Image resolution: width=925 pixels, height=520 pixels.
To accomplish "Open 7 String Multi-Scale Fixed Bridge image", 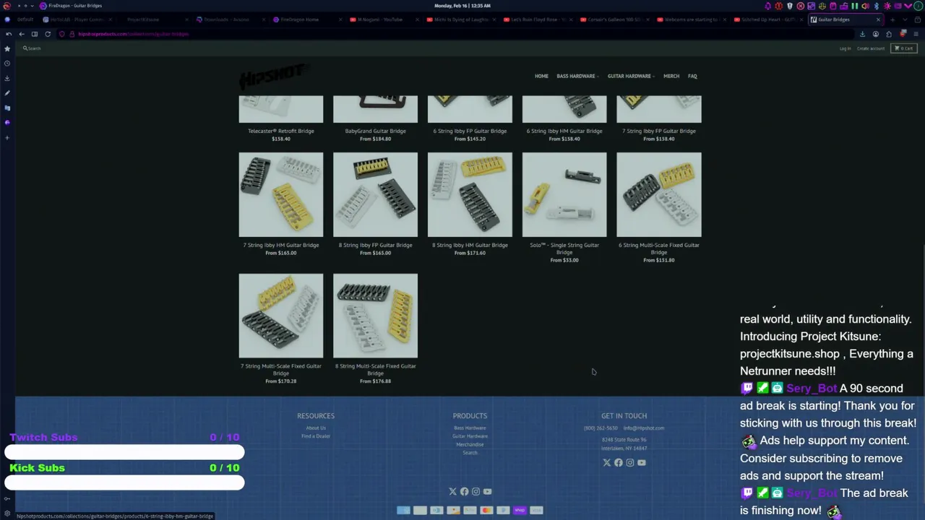I will tap(281, 316).
